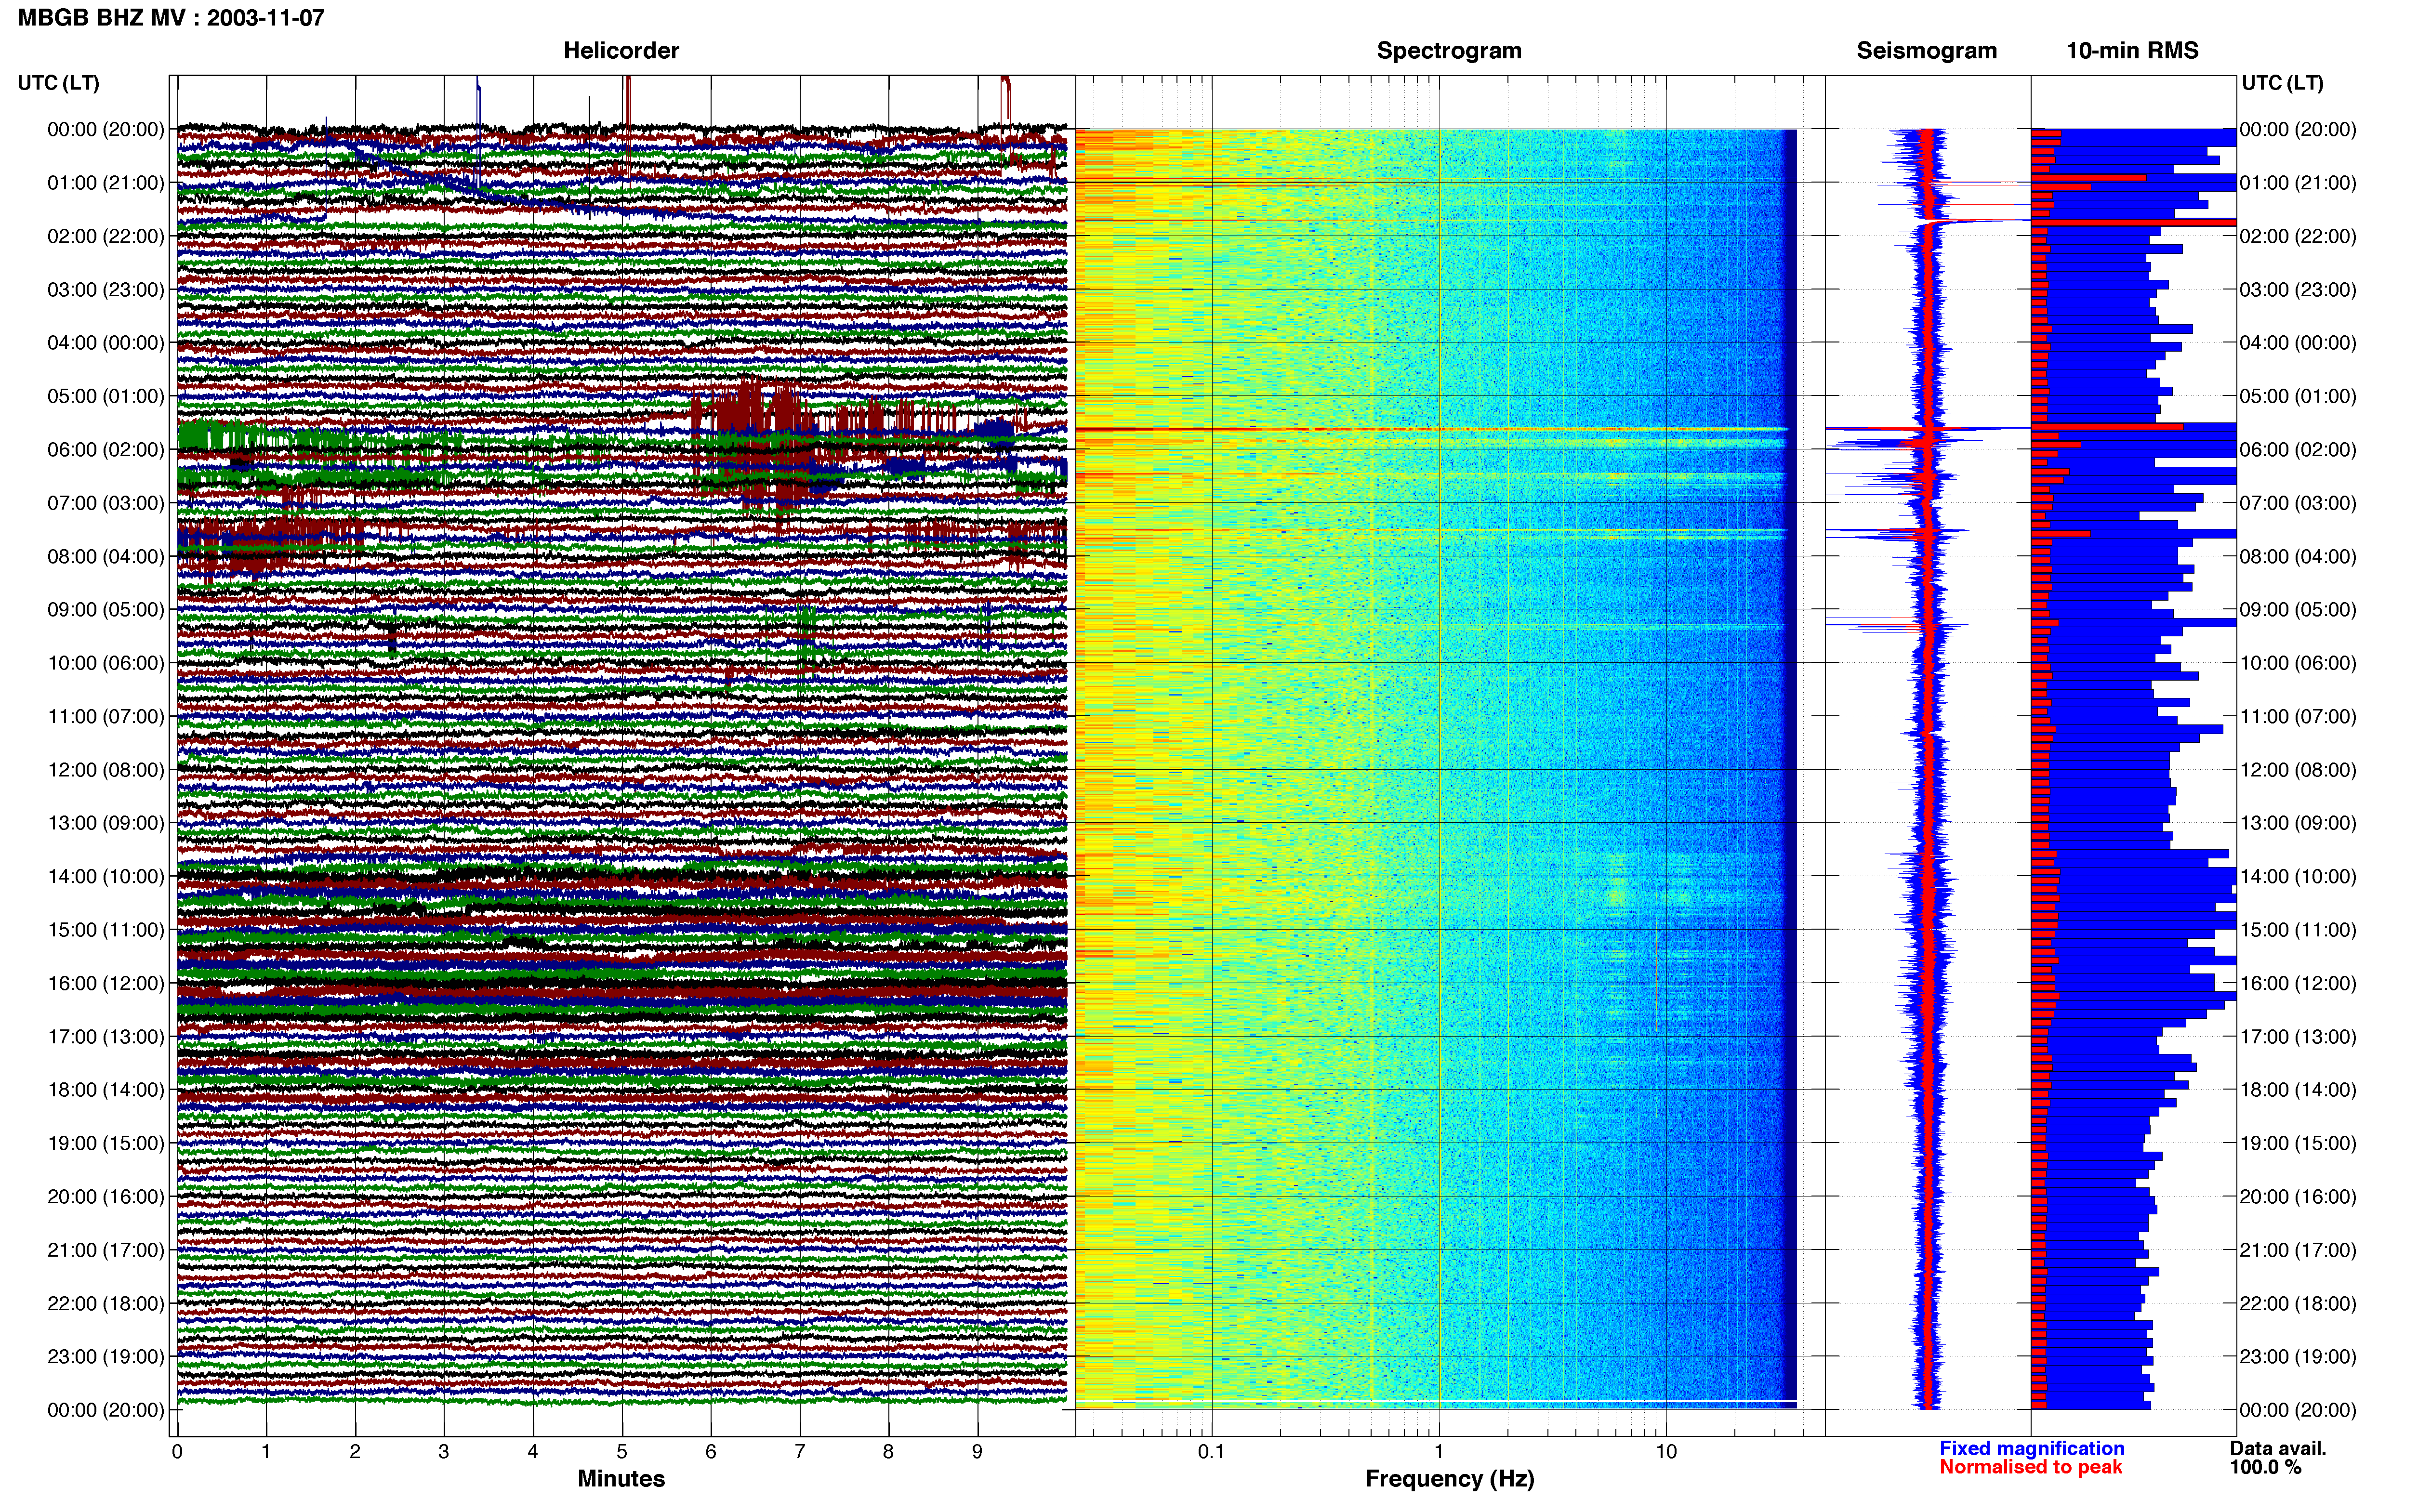Click the '10-min RMS' panel heading

point(2132,51)
